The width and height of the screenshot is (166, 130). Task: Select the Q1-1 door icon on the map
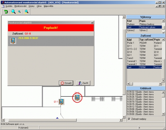62,102
